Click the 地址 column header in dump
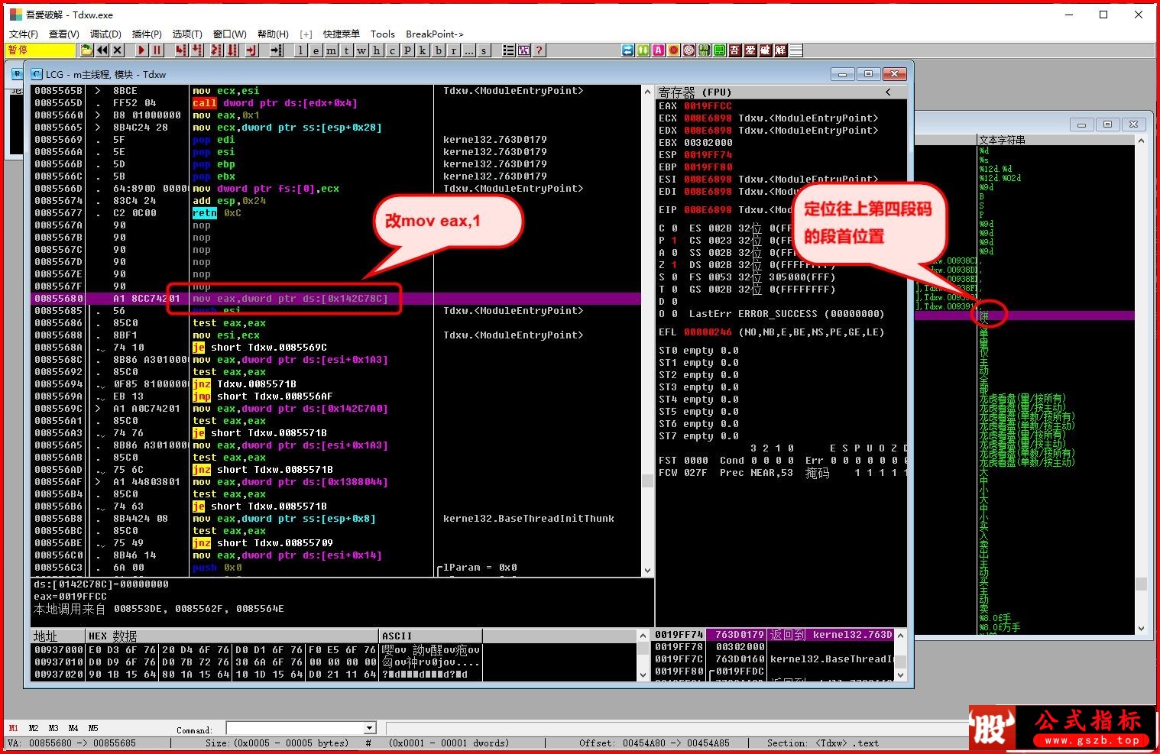 (57, 636)
